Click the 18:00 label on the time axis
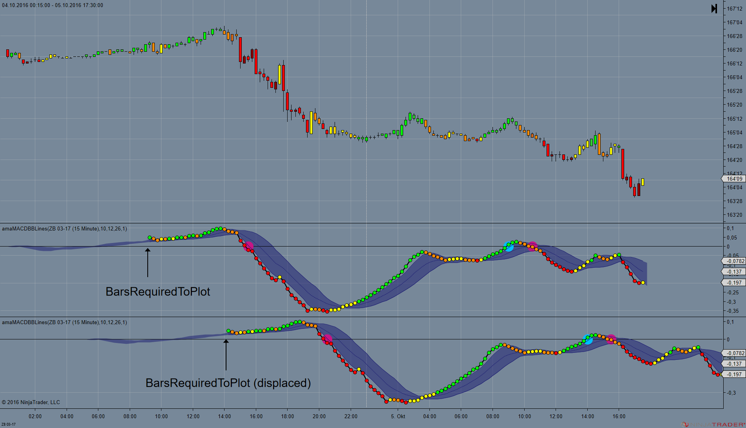This screenshot has width=746, height=428. (288, 416)
